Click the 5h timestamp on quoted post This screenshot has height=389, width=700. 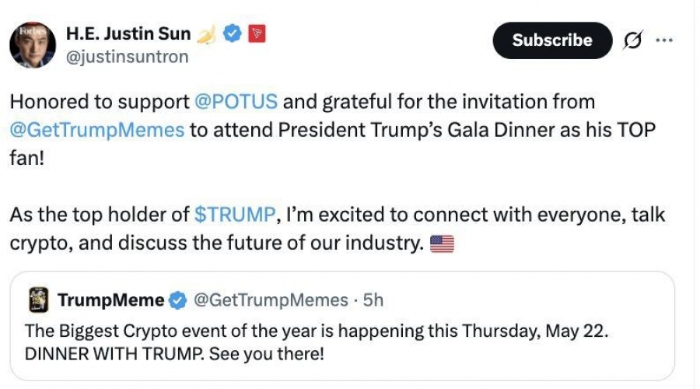[x=373, y=300]
